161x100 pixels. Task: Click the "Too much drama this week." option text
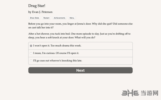66,46
